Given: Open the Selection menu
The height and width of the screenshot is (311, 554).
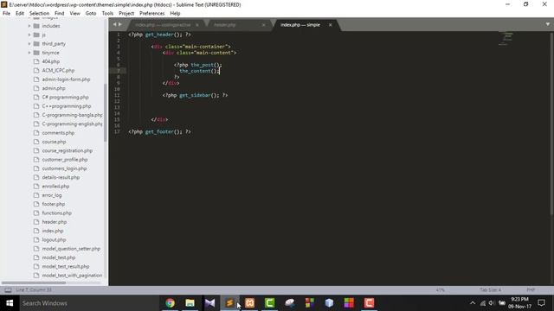Looking at the screenshot, I should click(x=39, y=13).
